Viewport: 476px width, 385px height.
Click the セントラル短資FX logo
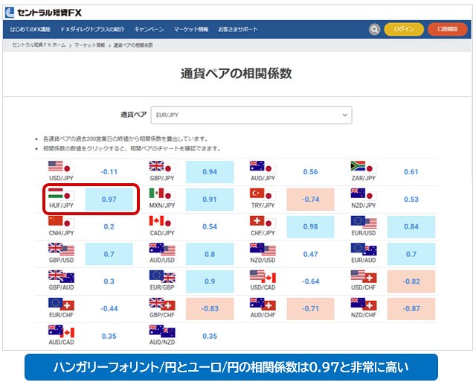(x=43, y=9)
